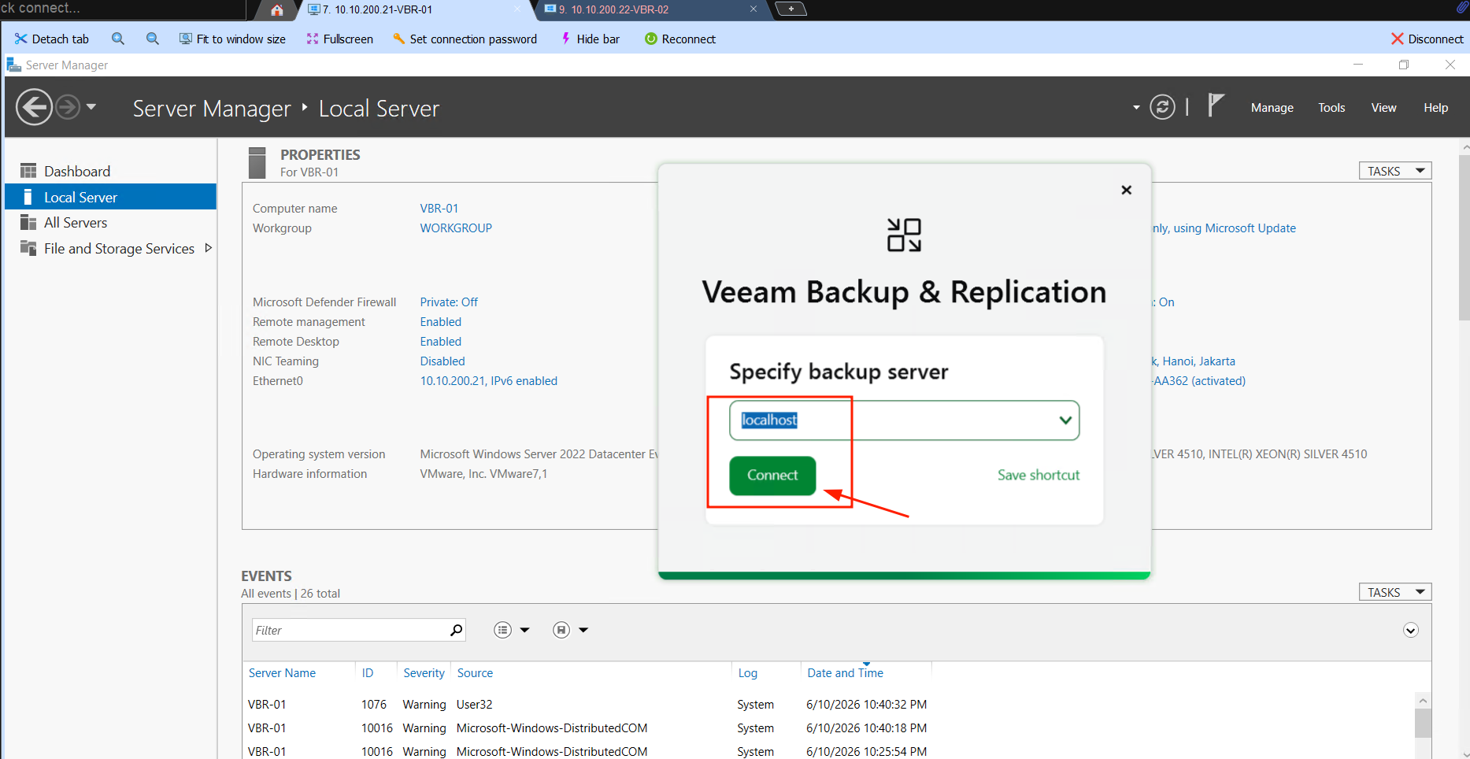Select Dashboard in sidebar
Viewport: 1470px width, 759px height.
pyautogui.click(x=110, y=171)
